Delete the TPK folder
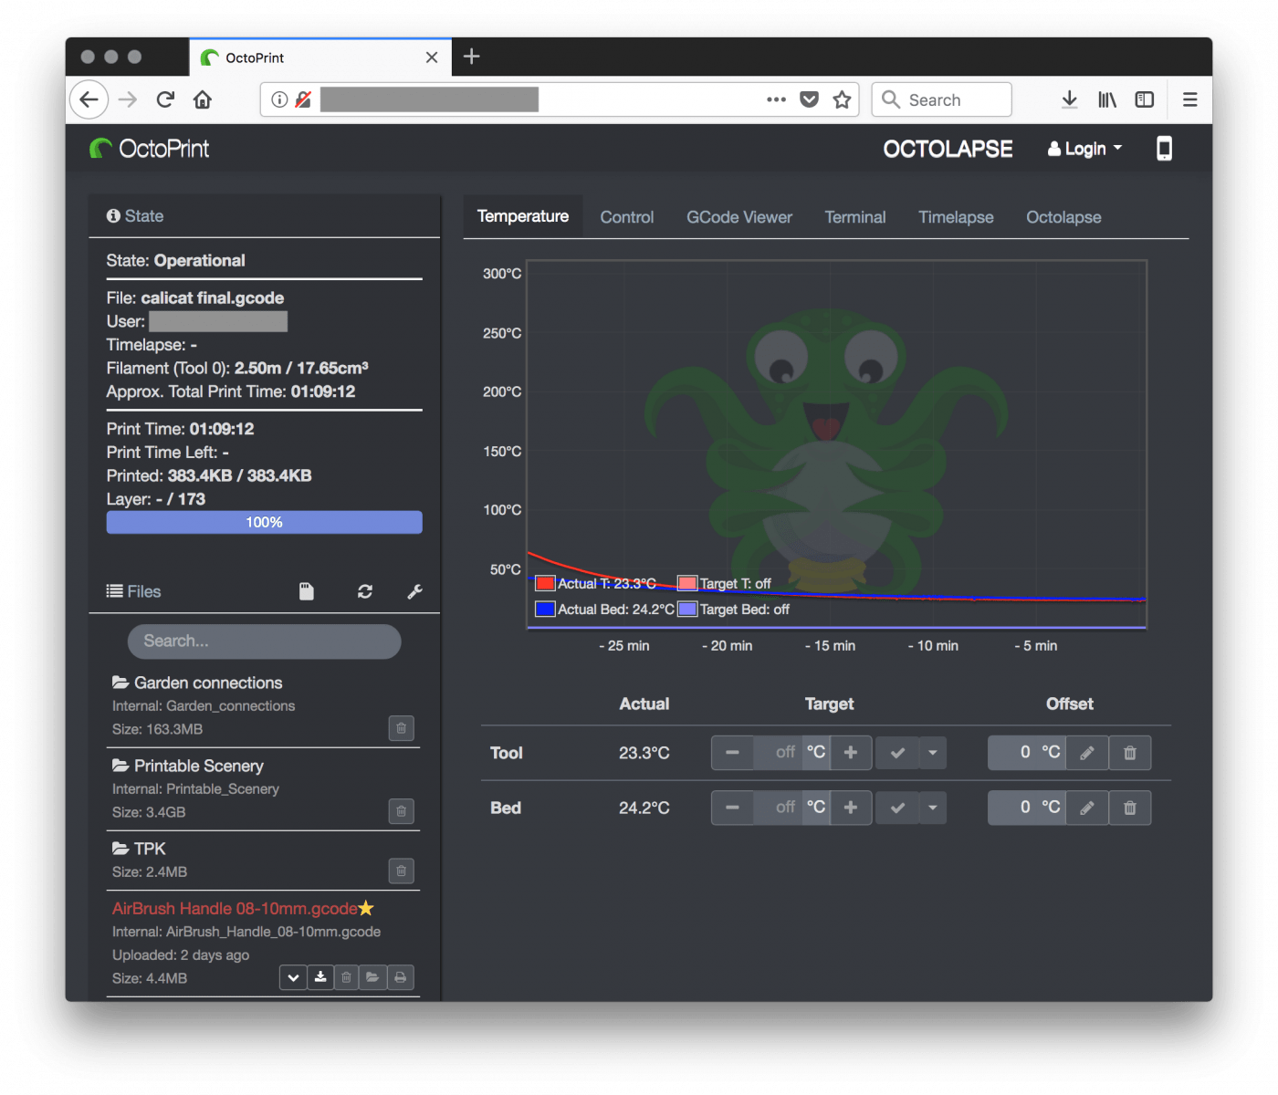Image resolution: width=1278 pixels, height=1095 pixels. coord(402,871)
